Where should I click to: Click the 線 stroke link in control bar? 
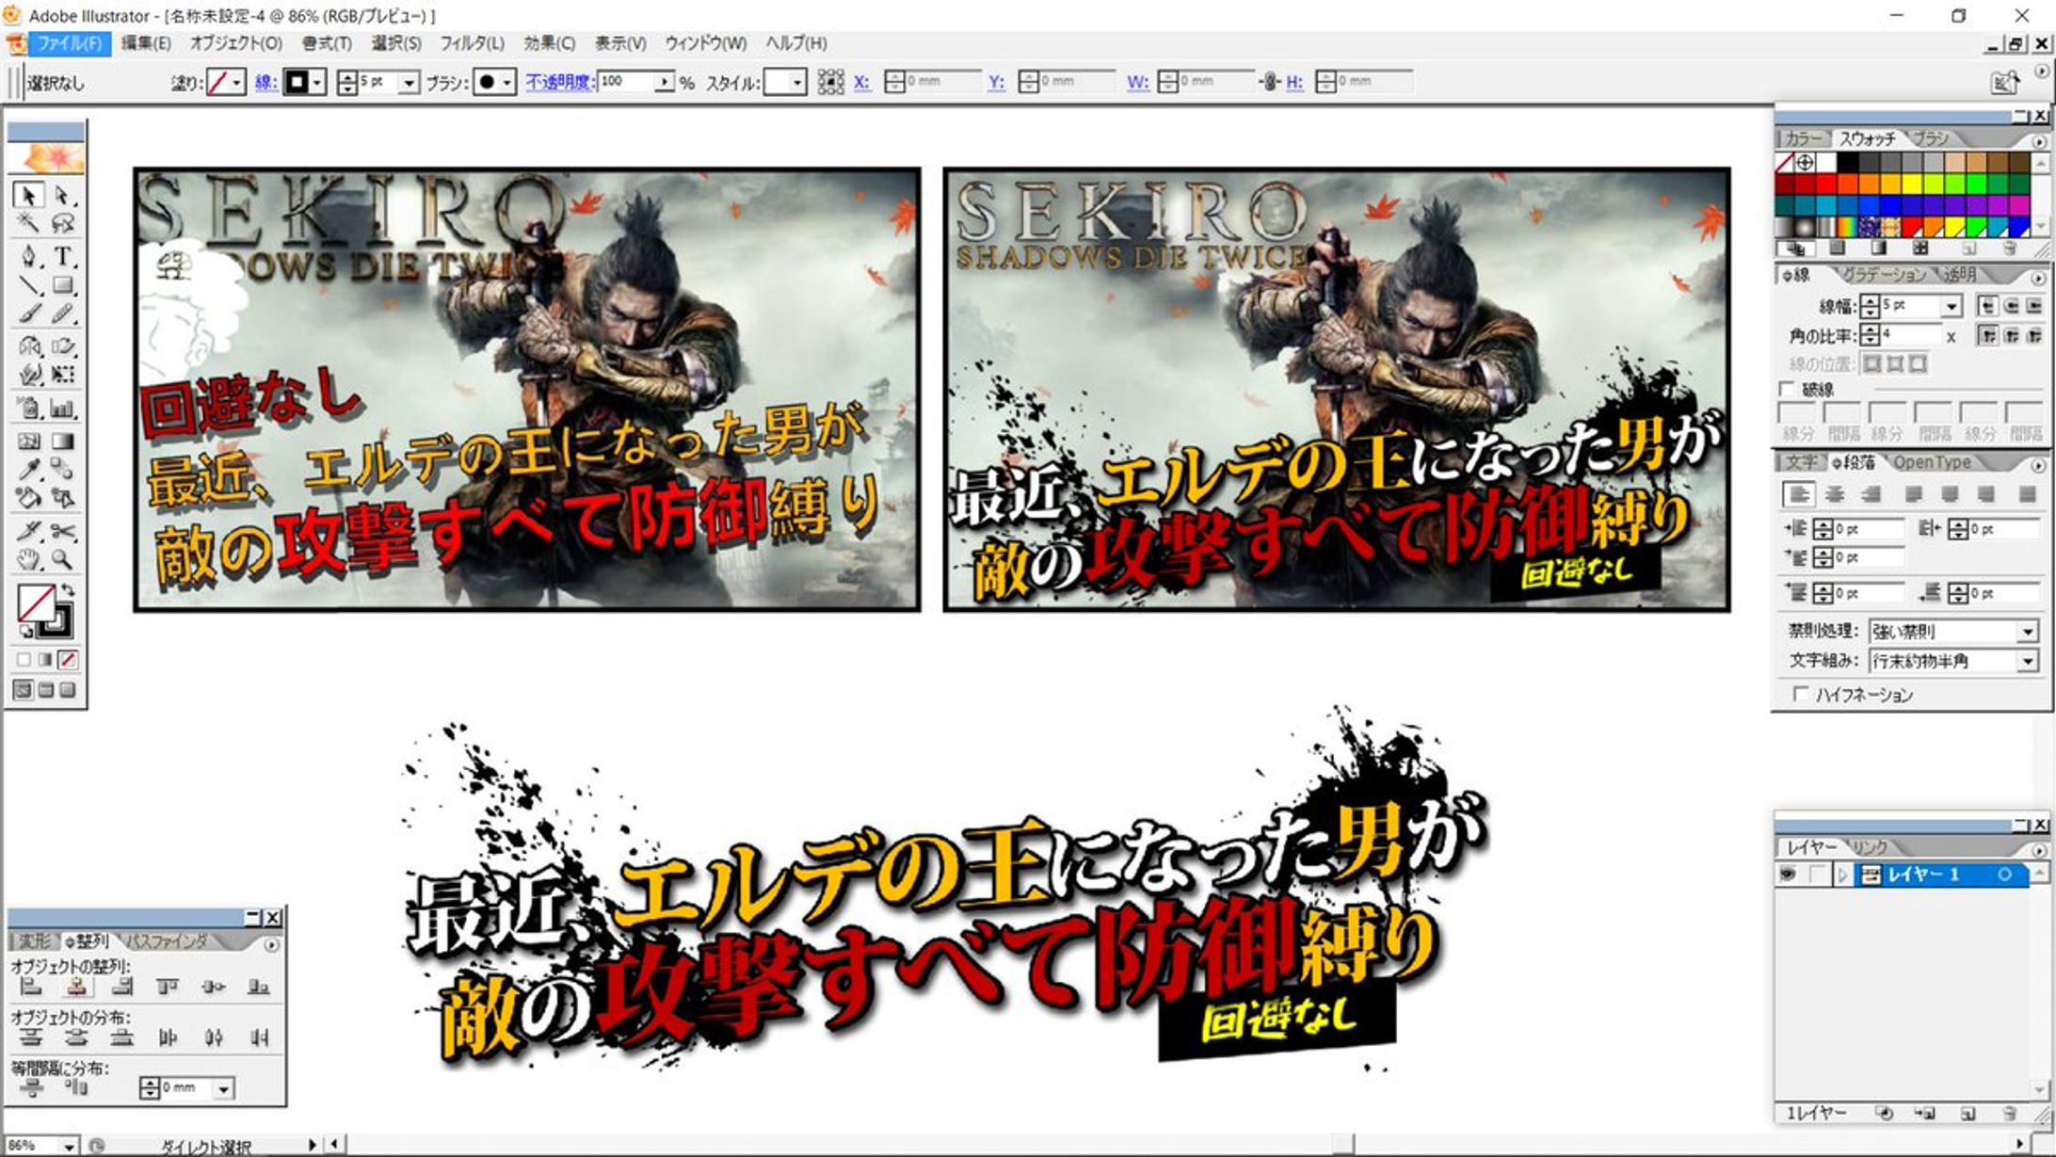(x=265, y=83)
